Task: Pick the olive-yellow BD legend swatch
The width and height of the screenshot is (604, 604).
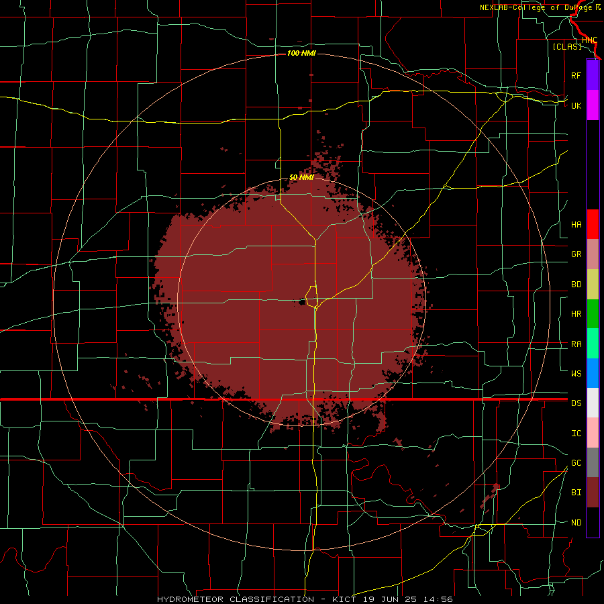Action: point(593,284)
